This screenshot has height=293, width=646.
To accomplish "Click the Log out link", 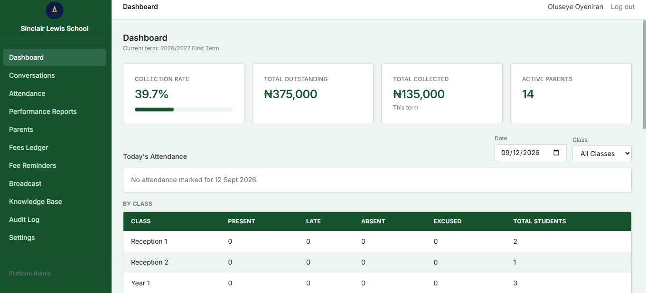I will pos(623,7).
